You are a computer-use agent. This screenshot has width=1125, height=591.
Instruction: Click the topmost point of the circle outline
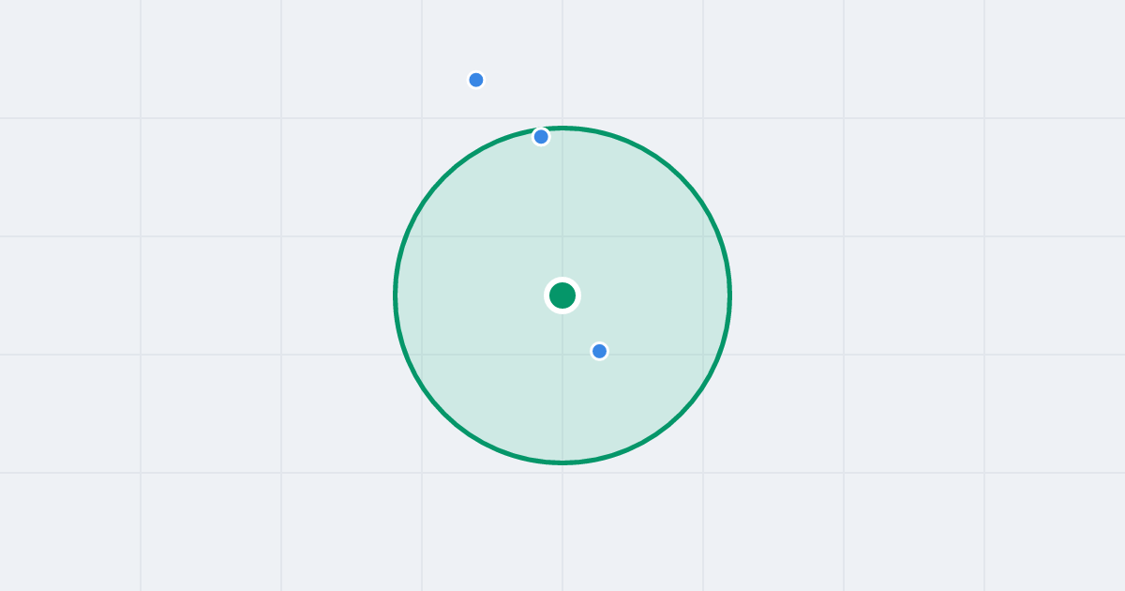[x=562, y=128]
